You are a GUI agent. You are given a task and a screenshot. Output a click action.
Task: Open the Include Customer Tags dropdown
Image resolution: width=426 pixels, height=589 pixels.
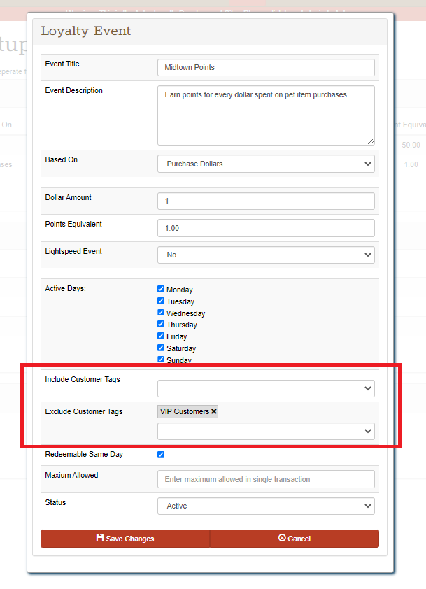266,388
